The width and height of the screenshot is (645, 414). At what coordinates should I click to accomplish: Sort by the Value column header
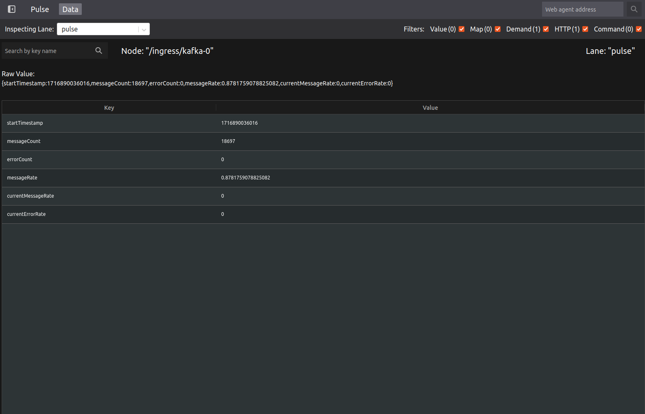[430, 108]
